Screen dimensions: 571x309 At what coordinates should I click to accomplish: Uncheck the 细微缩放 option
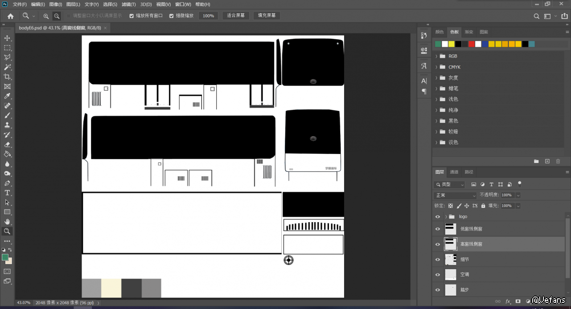(x=172, y=16)
